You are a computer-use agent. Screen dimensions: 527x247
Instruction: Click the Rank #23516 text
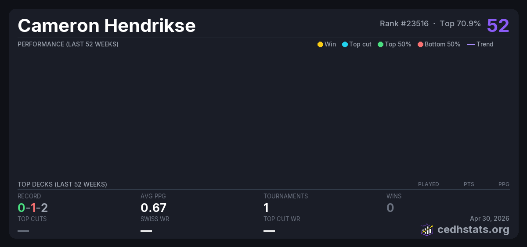[404, 24]
